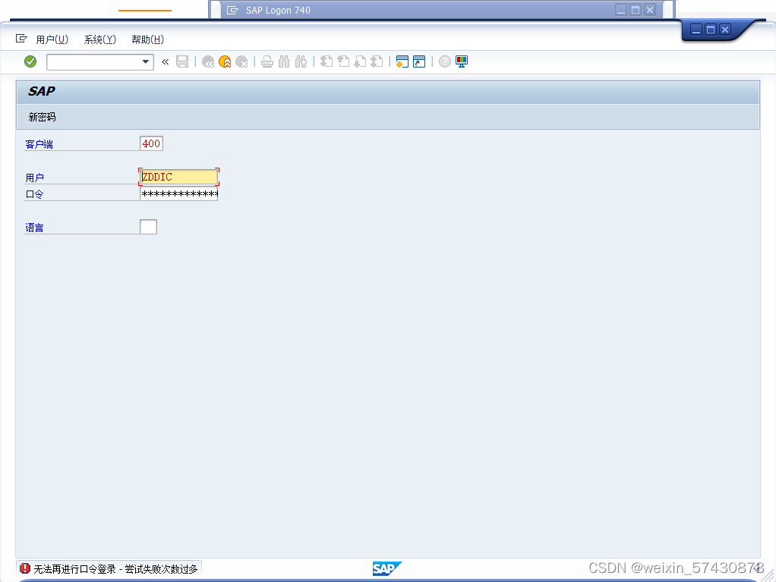Click the empty 语言 language field
Image resolution: width=776 pixels, height=582 pixels.
149,227
